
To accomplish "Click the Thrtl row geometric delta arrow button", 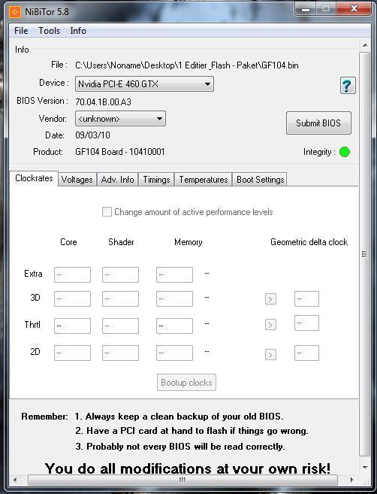I will coord(270,325).
